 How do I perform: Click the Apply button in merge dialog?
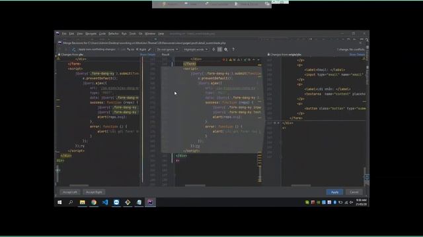(x=334, y=192)
